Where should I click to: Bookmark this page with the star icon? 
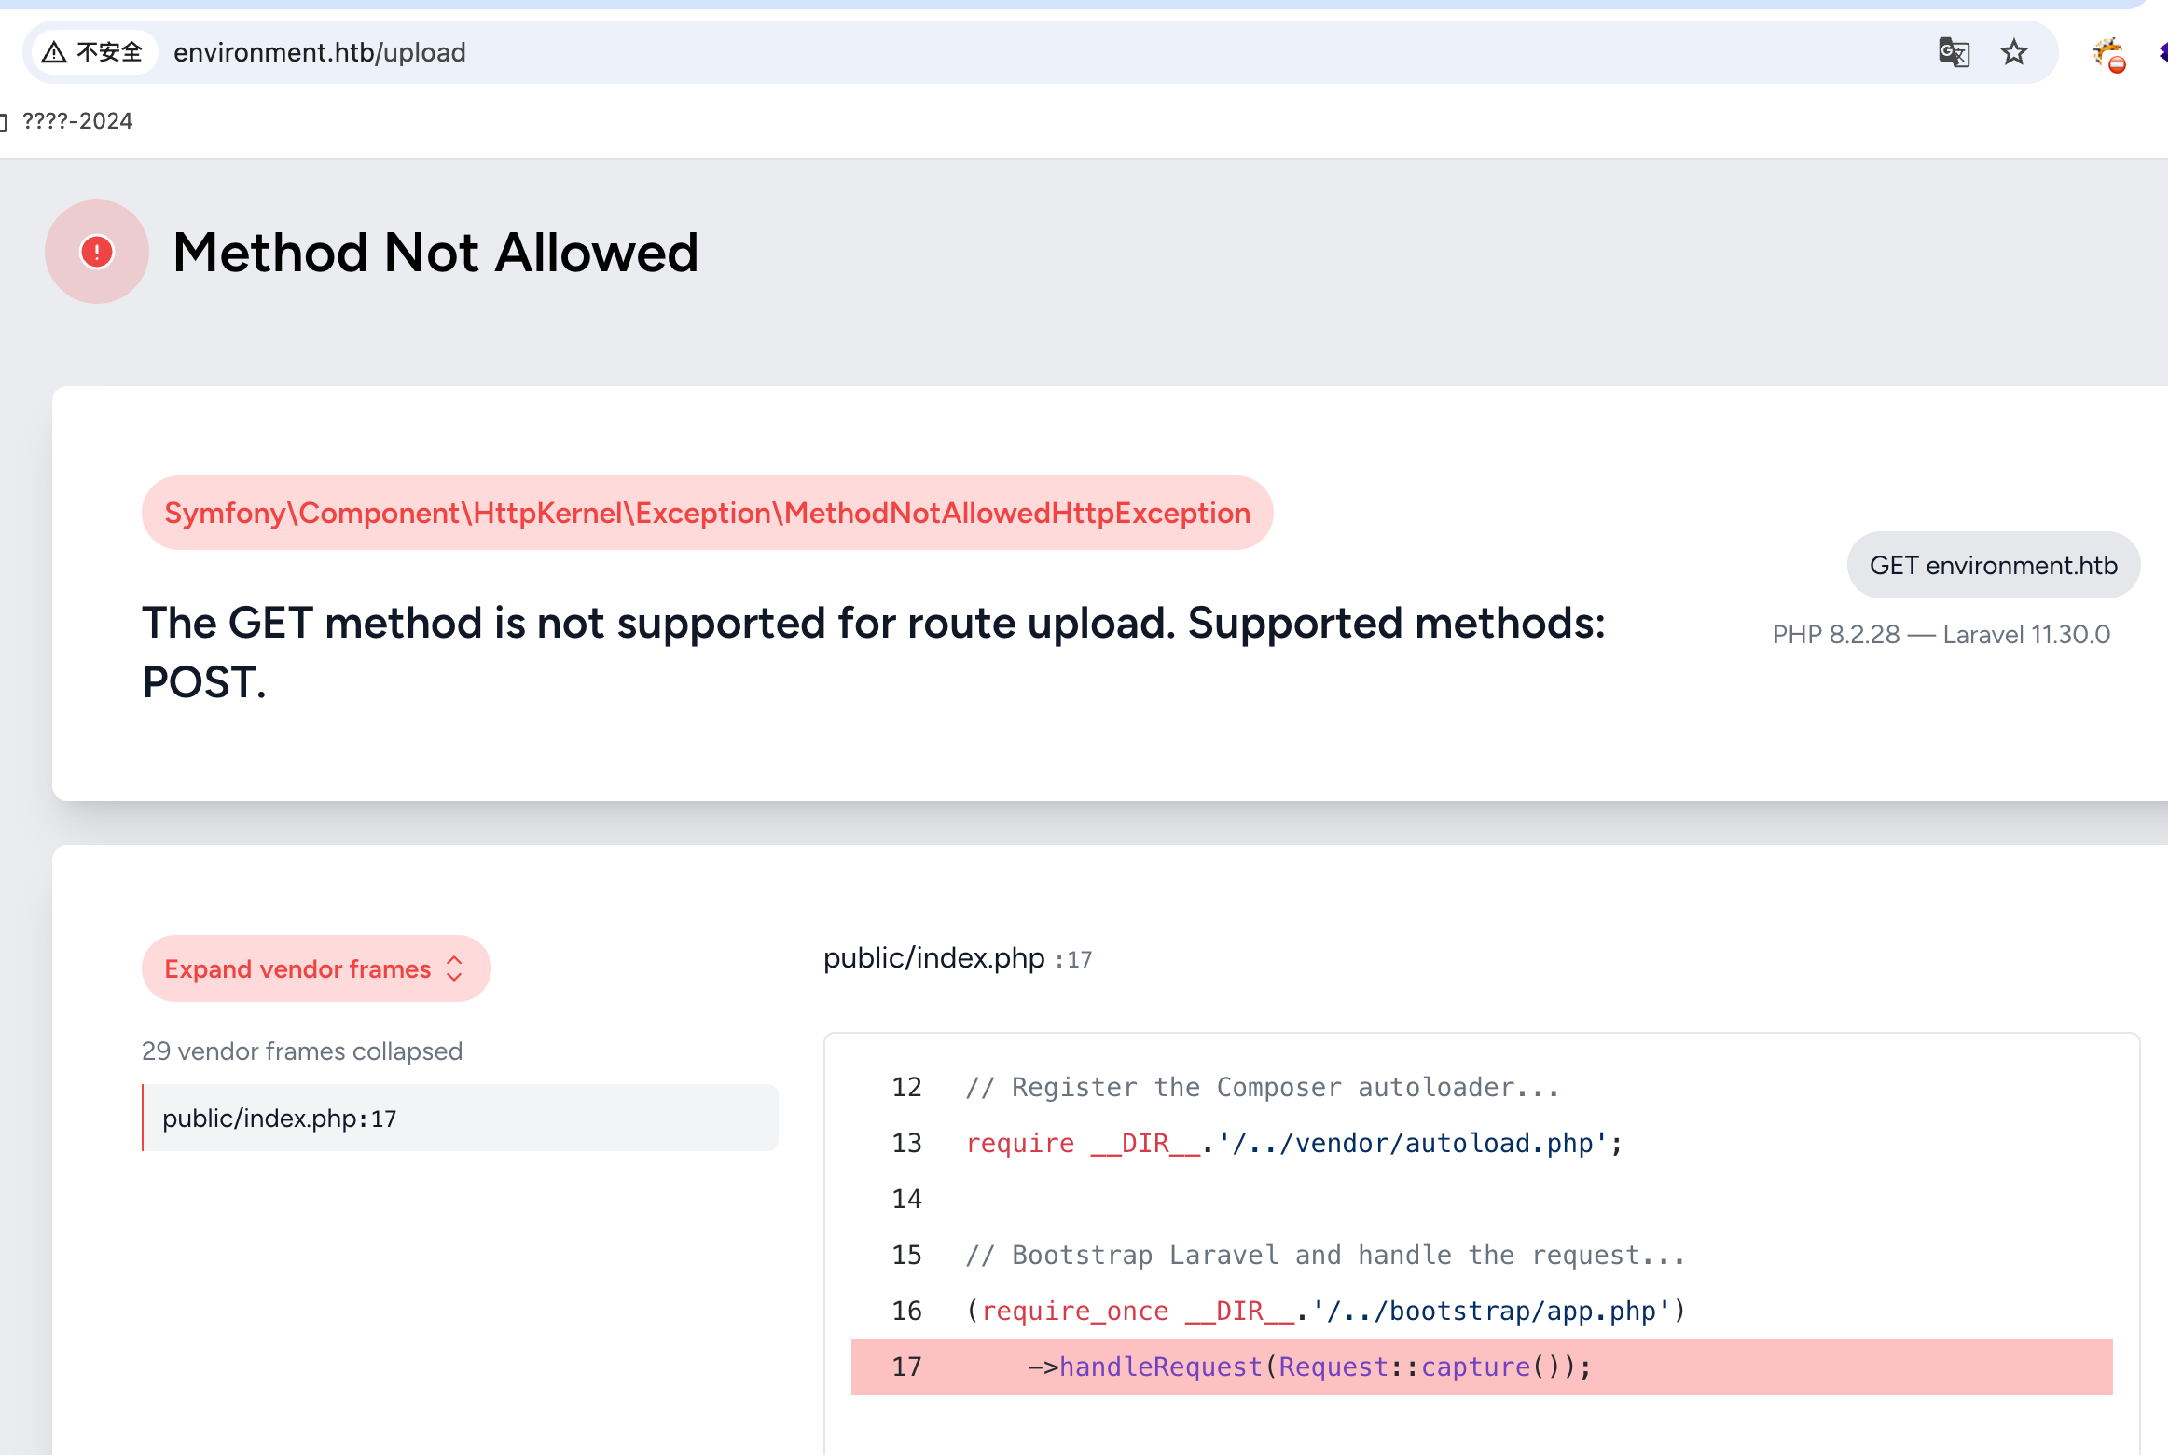pos(2014,52)
